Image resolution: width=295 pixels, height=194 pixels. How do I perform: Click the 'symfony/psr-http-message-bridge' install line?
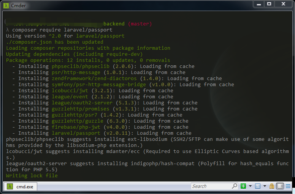123,85
